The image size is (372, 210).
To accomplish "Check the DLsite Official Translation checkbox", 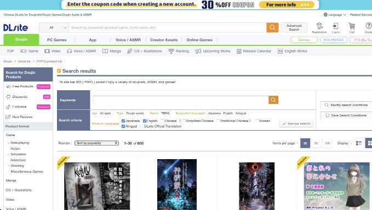I will (142, 126).
